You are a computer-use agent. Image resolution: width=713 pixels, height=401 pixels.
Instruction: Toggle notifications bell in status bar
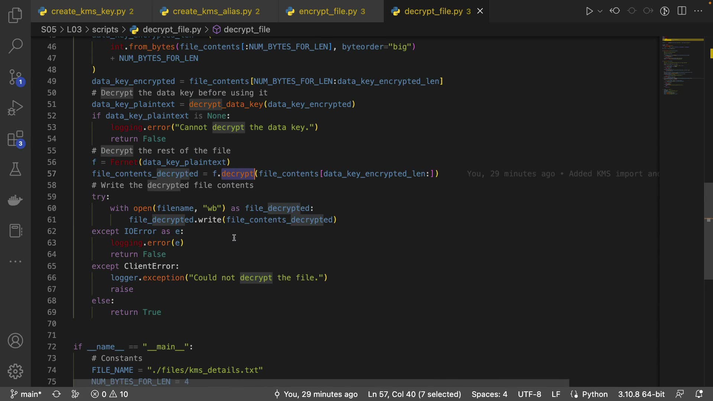coord(699,394)
